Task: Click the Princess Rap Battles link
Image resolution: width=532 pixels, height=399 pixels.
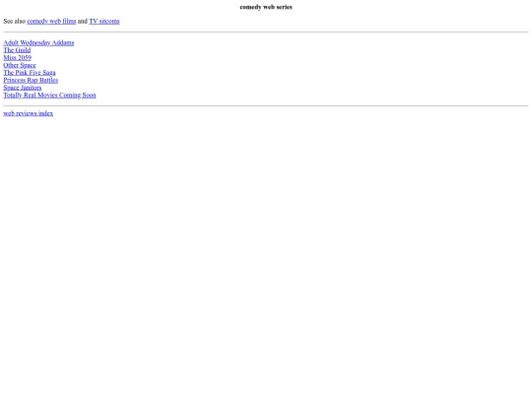Action: (31, 80)
